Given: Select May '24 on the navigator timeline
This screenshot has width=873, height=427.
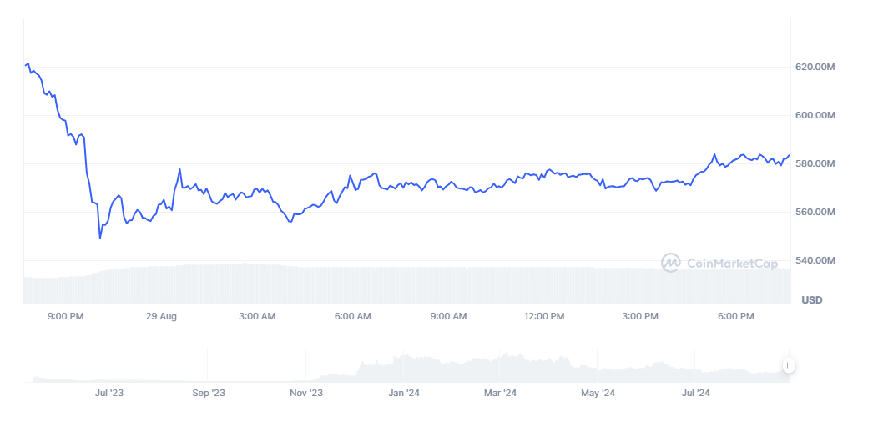Looking at the screenshot, I should coord(598,394).
